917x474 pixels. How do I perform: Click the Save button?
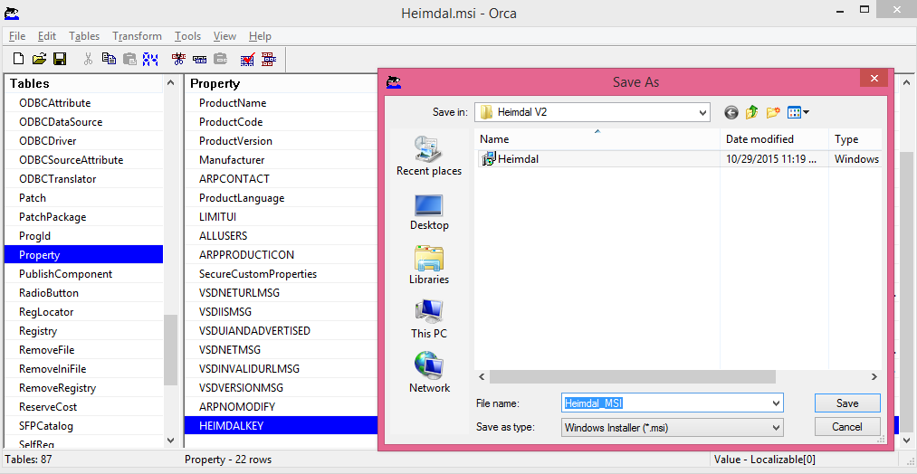[x=846, y=403]
